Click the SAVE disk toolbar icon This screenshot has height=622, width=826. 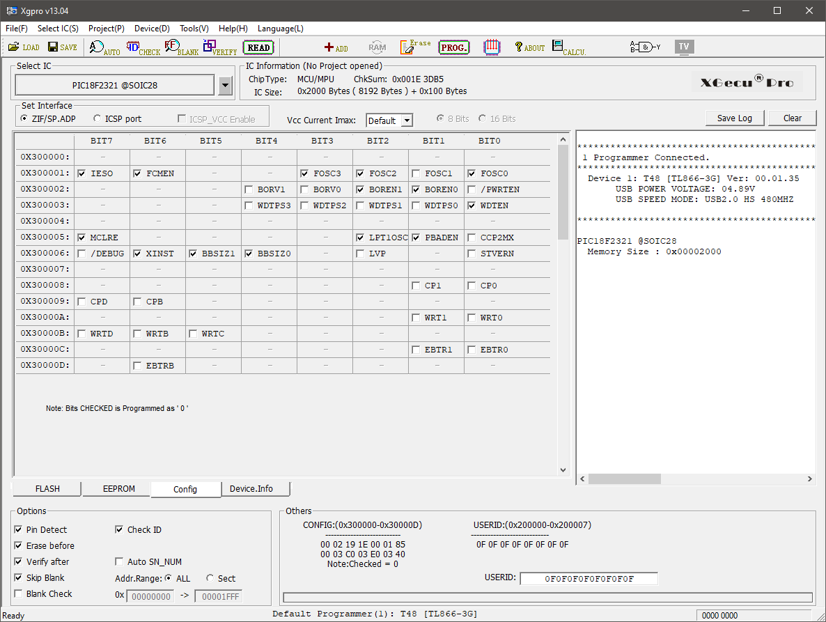[x=62, y=47]
